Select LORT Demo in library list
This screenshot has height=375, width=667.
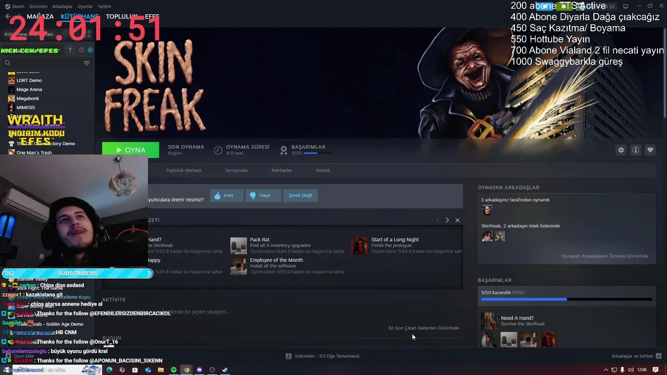point(29,80)
